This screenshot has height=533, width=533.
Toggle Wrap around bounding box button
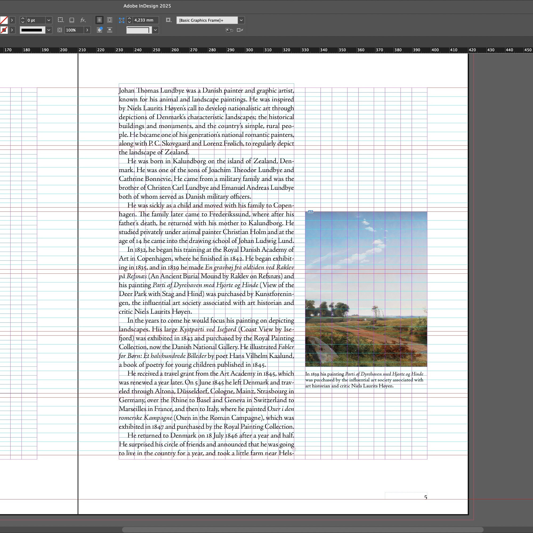110,20
